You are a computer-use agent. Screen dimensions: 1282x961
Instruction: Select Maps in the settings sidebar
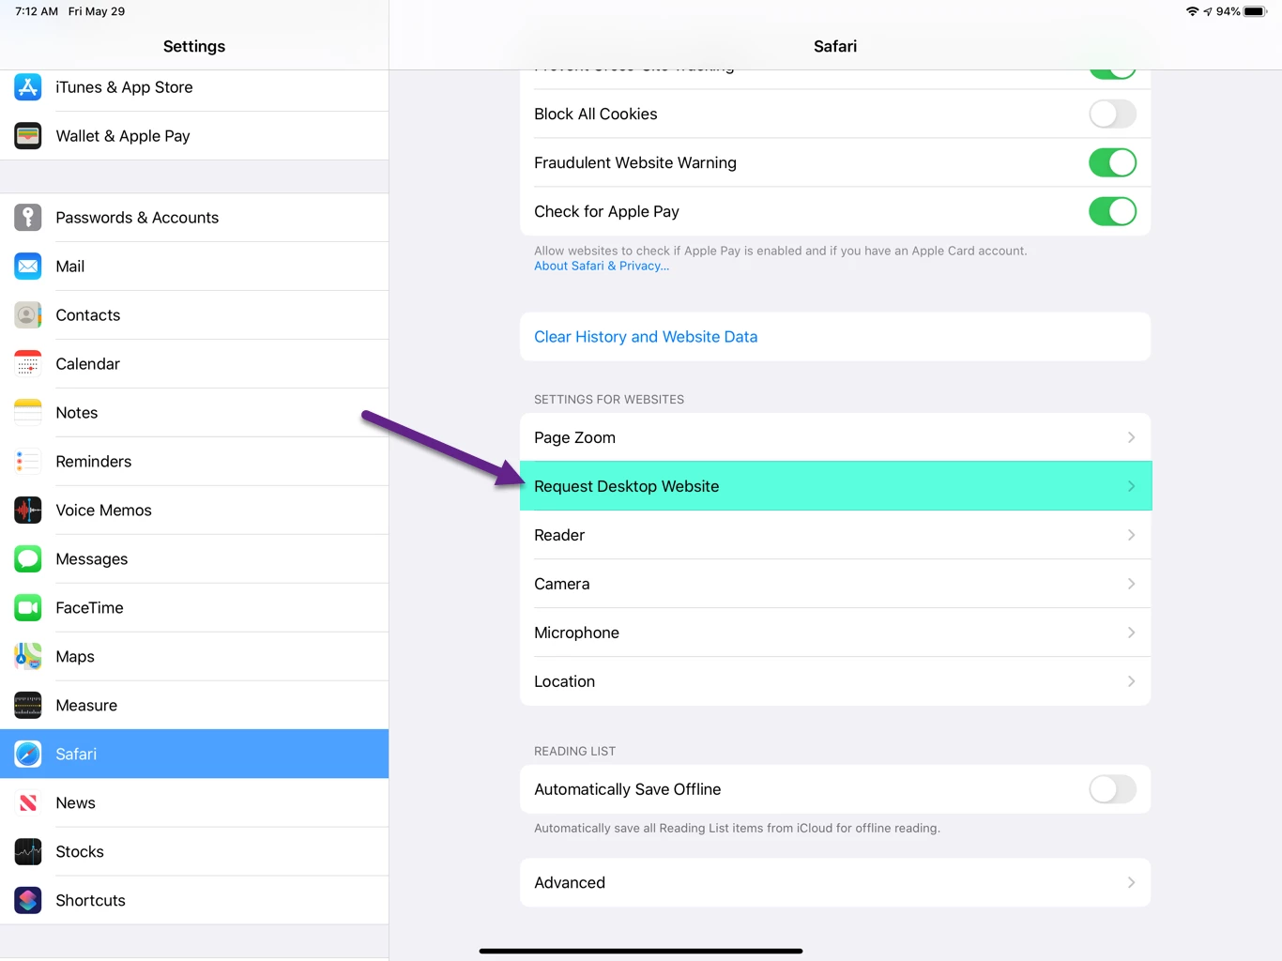[x=194, y=657]
